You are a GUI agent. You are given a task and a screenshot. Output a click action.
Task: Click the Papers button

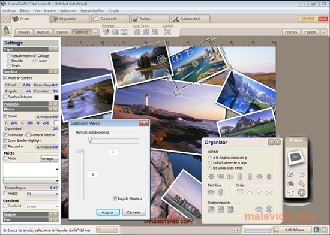tap(310, 32)
